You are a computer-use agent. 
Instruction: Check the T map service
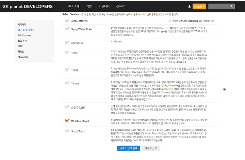67,70
